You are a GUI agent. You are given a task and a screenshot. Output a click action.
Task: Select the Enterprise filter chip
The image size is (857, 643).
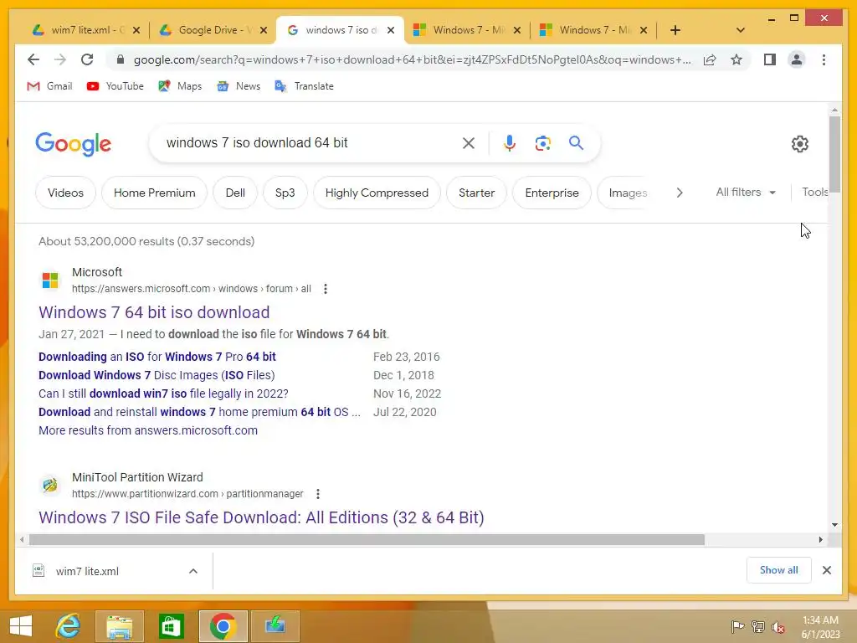point(552,193)
